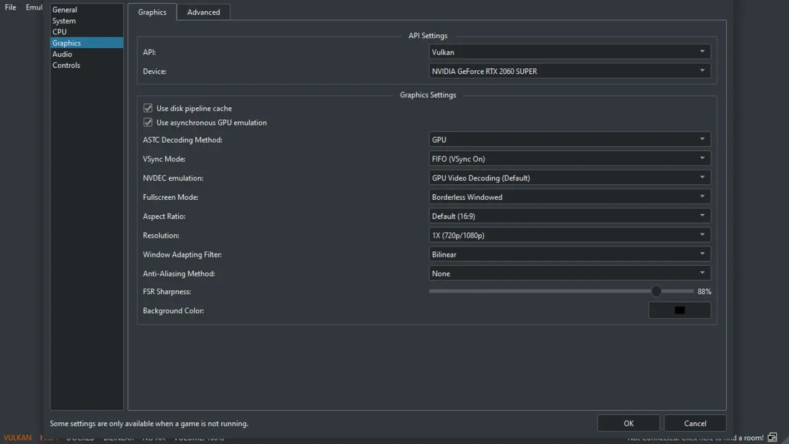Screen dimensions: 789x444
Task: Open the File menu
Action: point(10,7)
